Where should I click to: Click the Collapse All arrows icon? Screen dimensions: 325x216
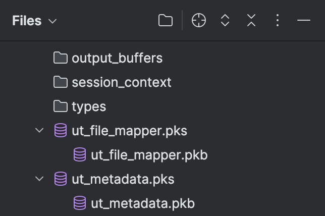251,20
